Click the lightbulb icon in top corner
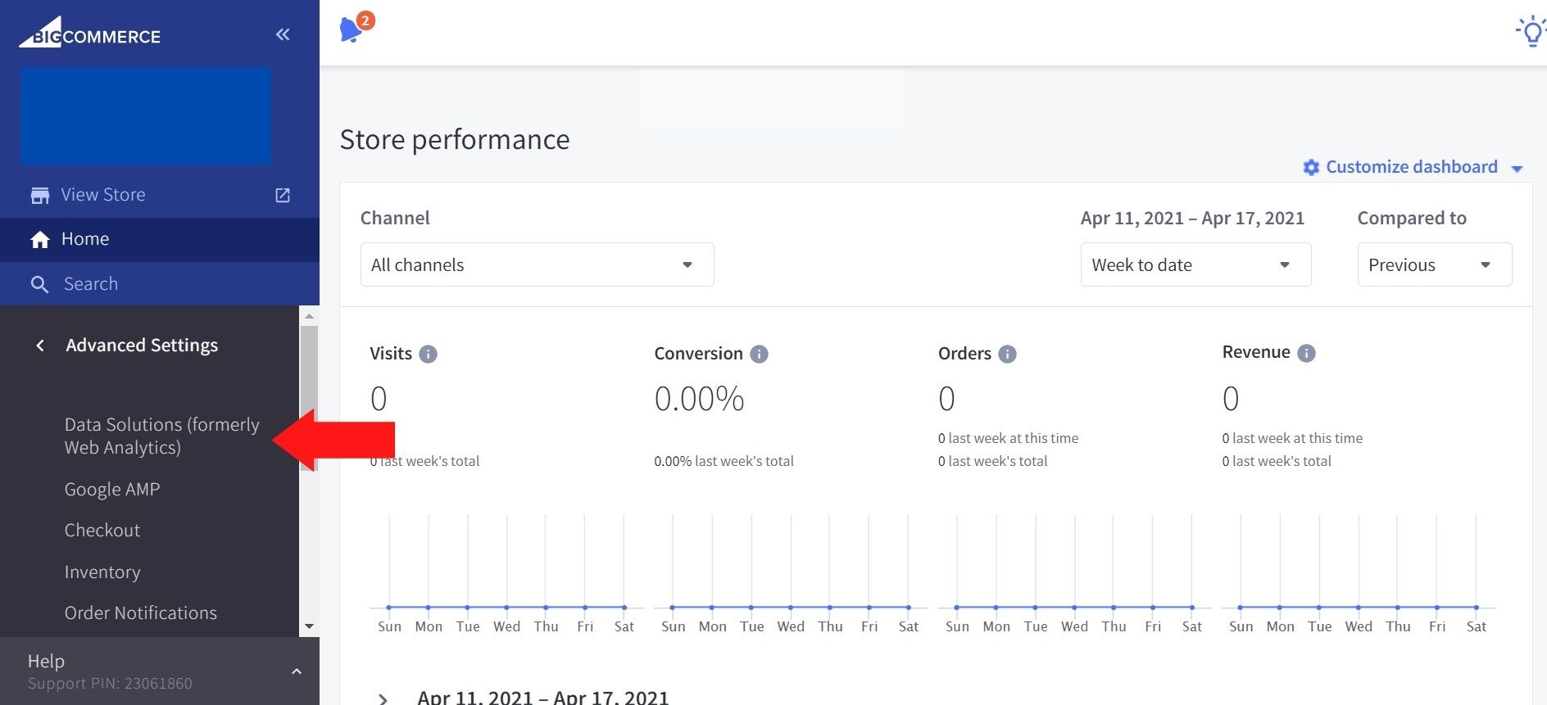This screenshot has height=705, width=1547. (x=1531, y=31)
